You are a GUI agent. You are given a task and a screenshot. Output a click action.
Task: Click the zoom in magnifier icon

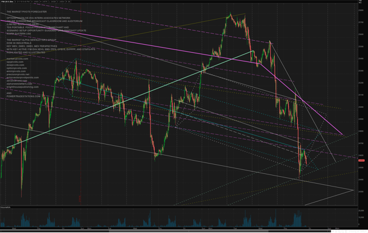[339, 231]
